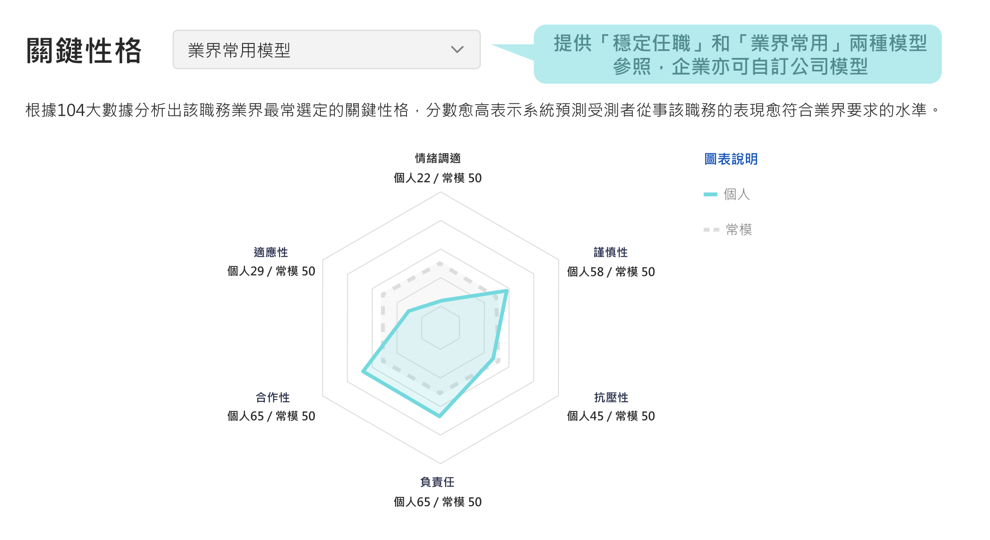This screenshot has height=540, width=990.
Task: Click the teal tooltip bubble about 兩種模型
Action: [x=737, y=54]
